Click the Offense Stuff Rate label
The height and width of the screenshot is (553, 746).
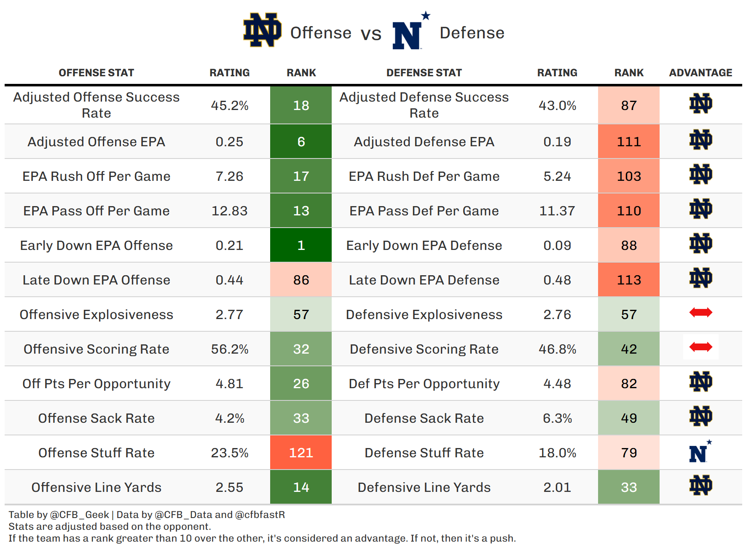[x=97, y=453]
